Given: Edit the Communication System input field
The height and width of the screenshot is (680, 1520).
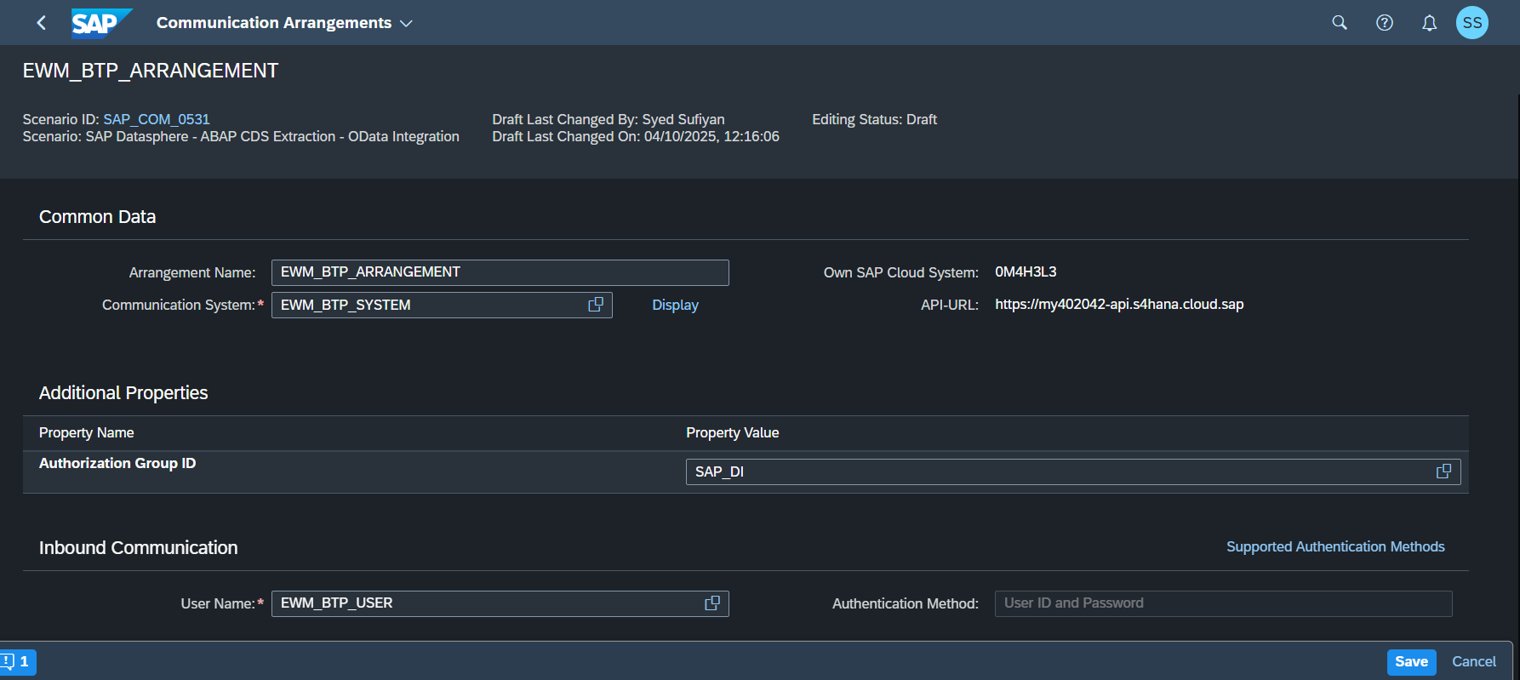Looking at the screenshot, I should point(442,305).
